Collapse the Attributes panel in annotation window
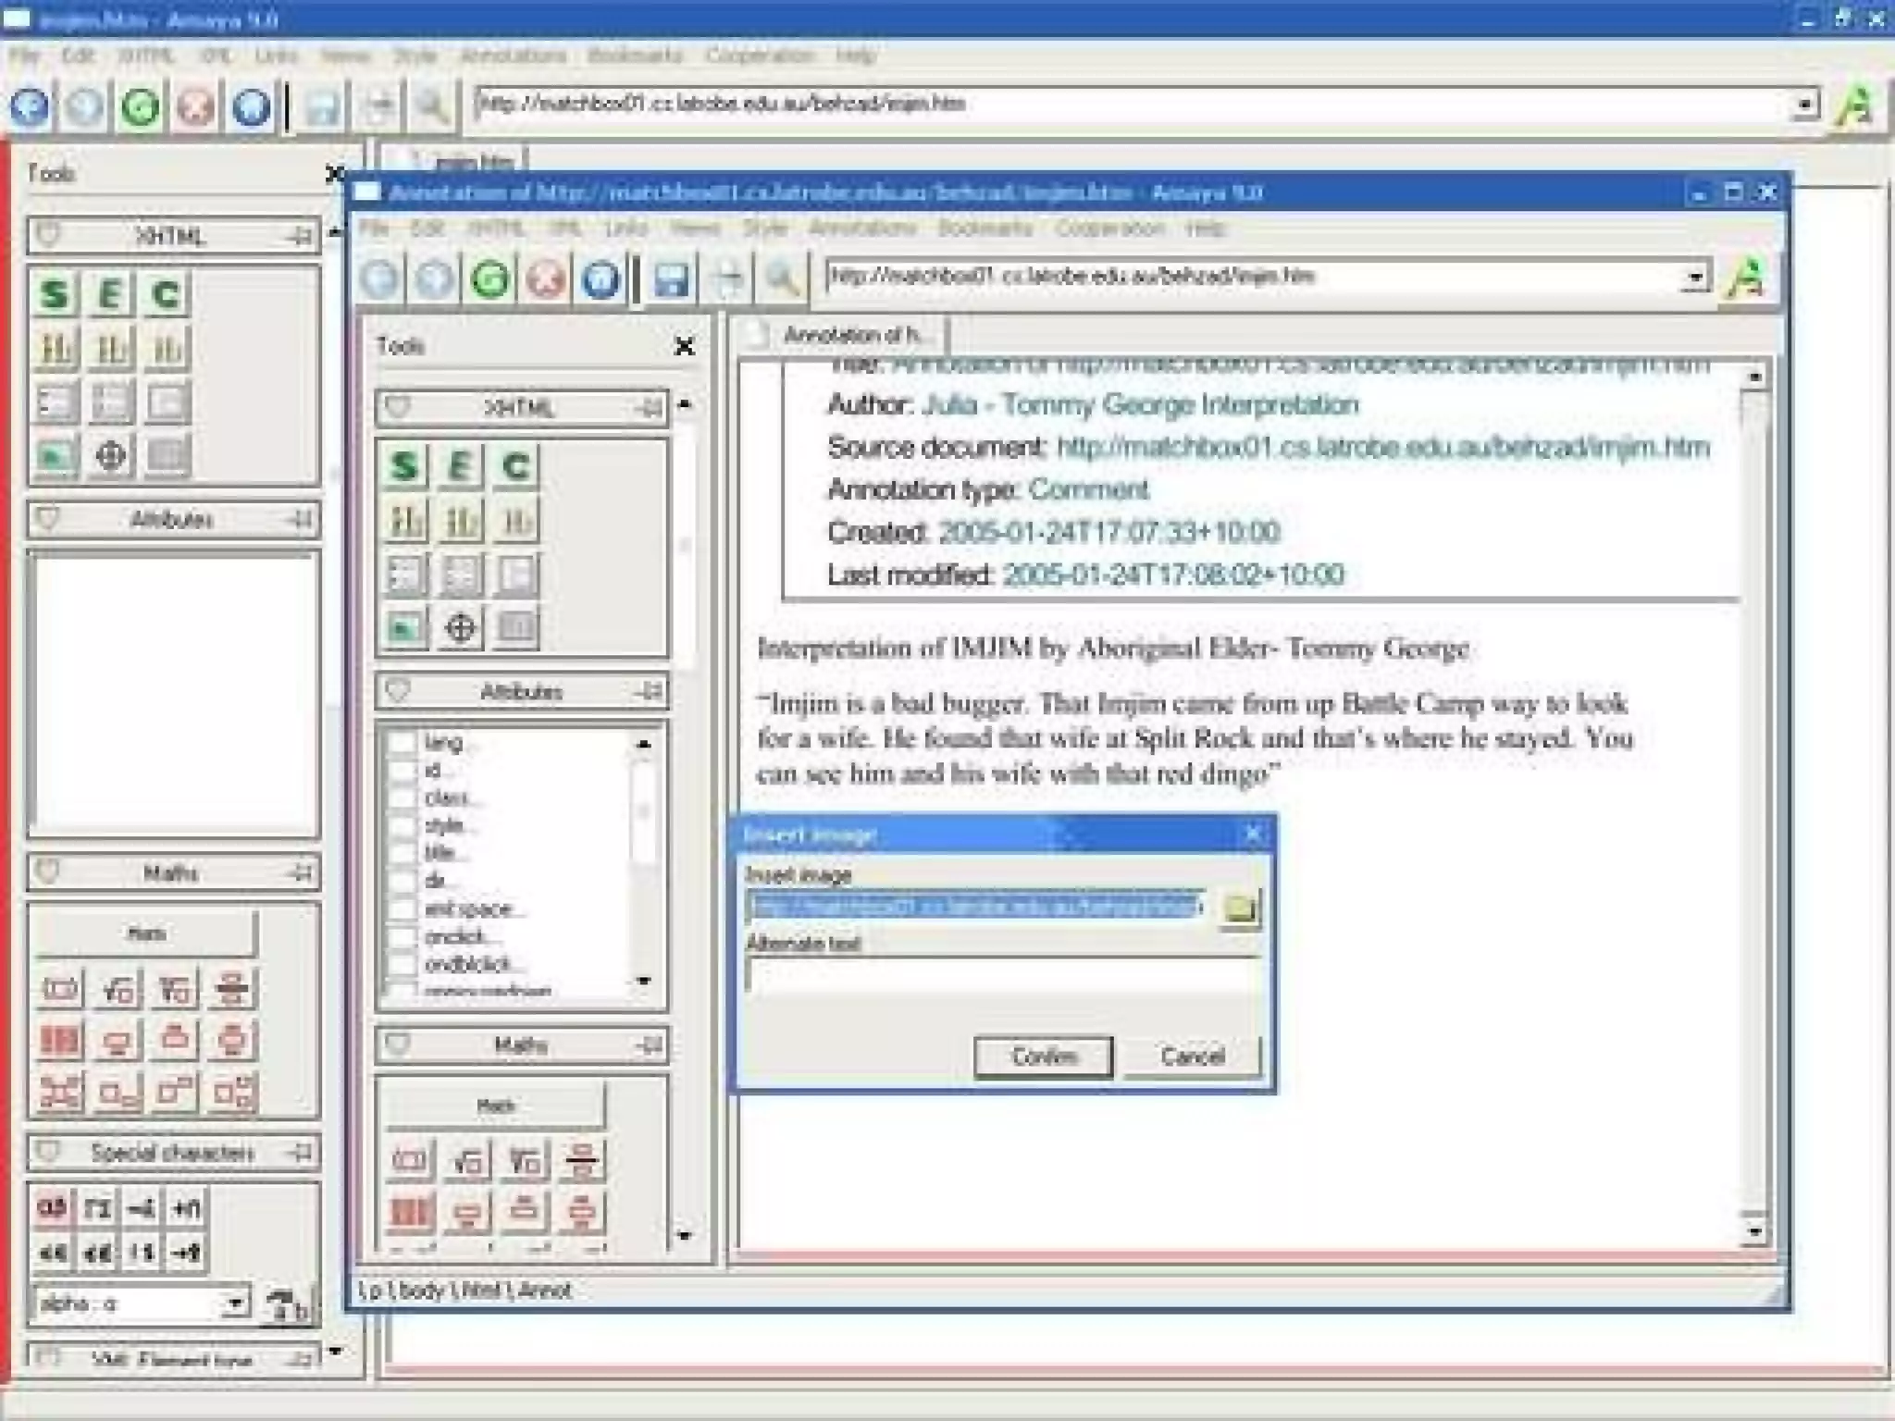1895x1421 pixels. click(398, 691)
